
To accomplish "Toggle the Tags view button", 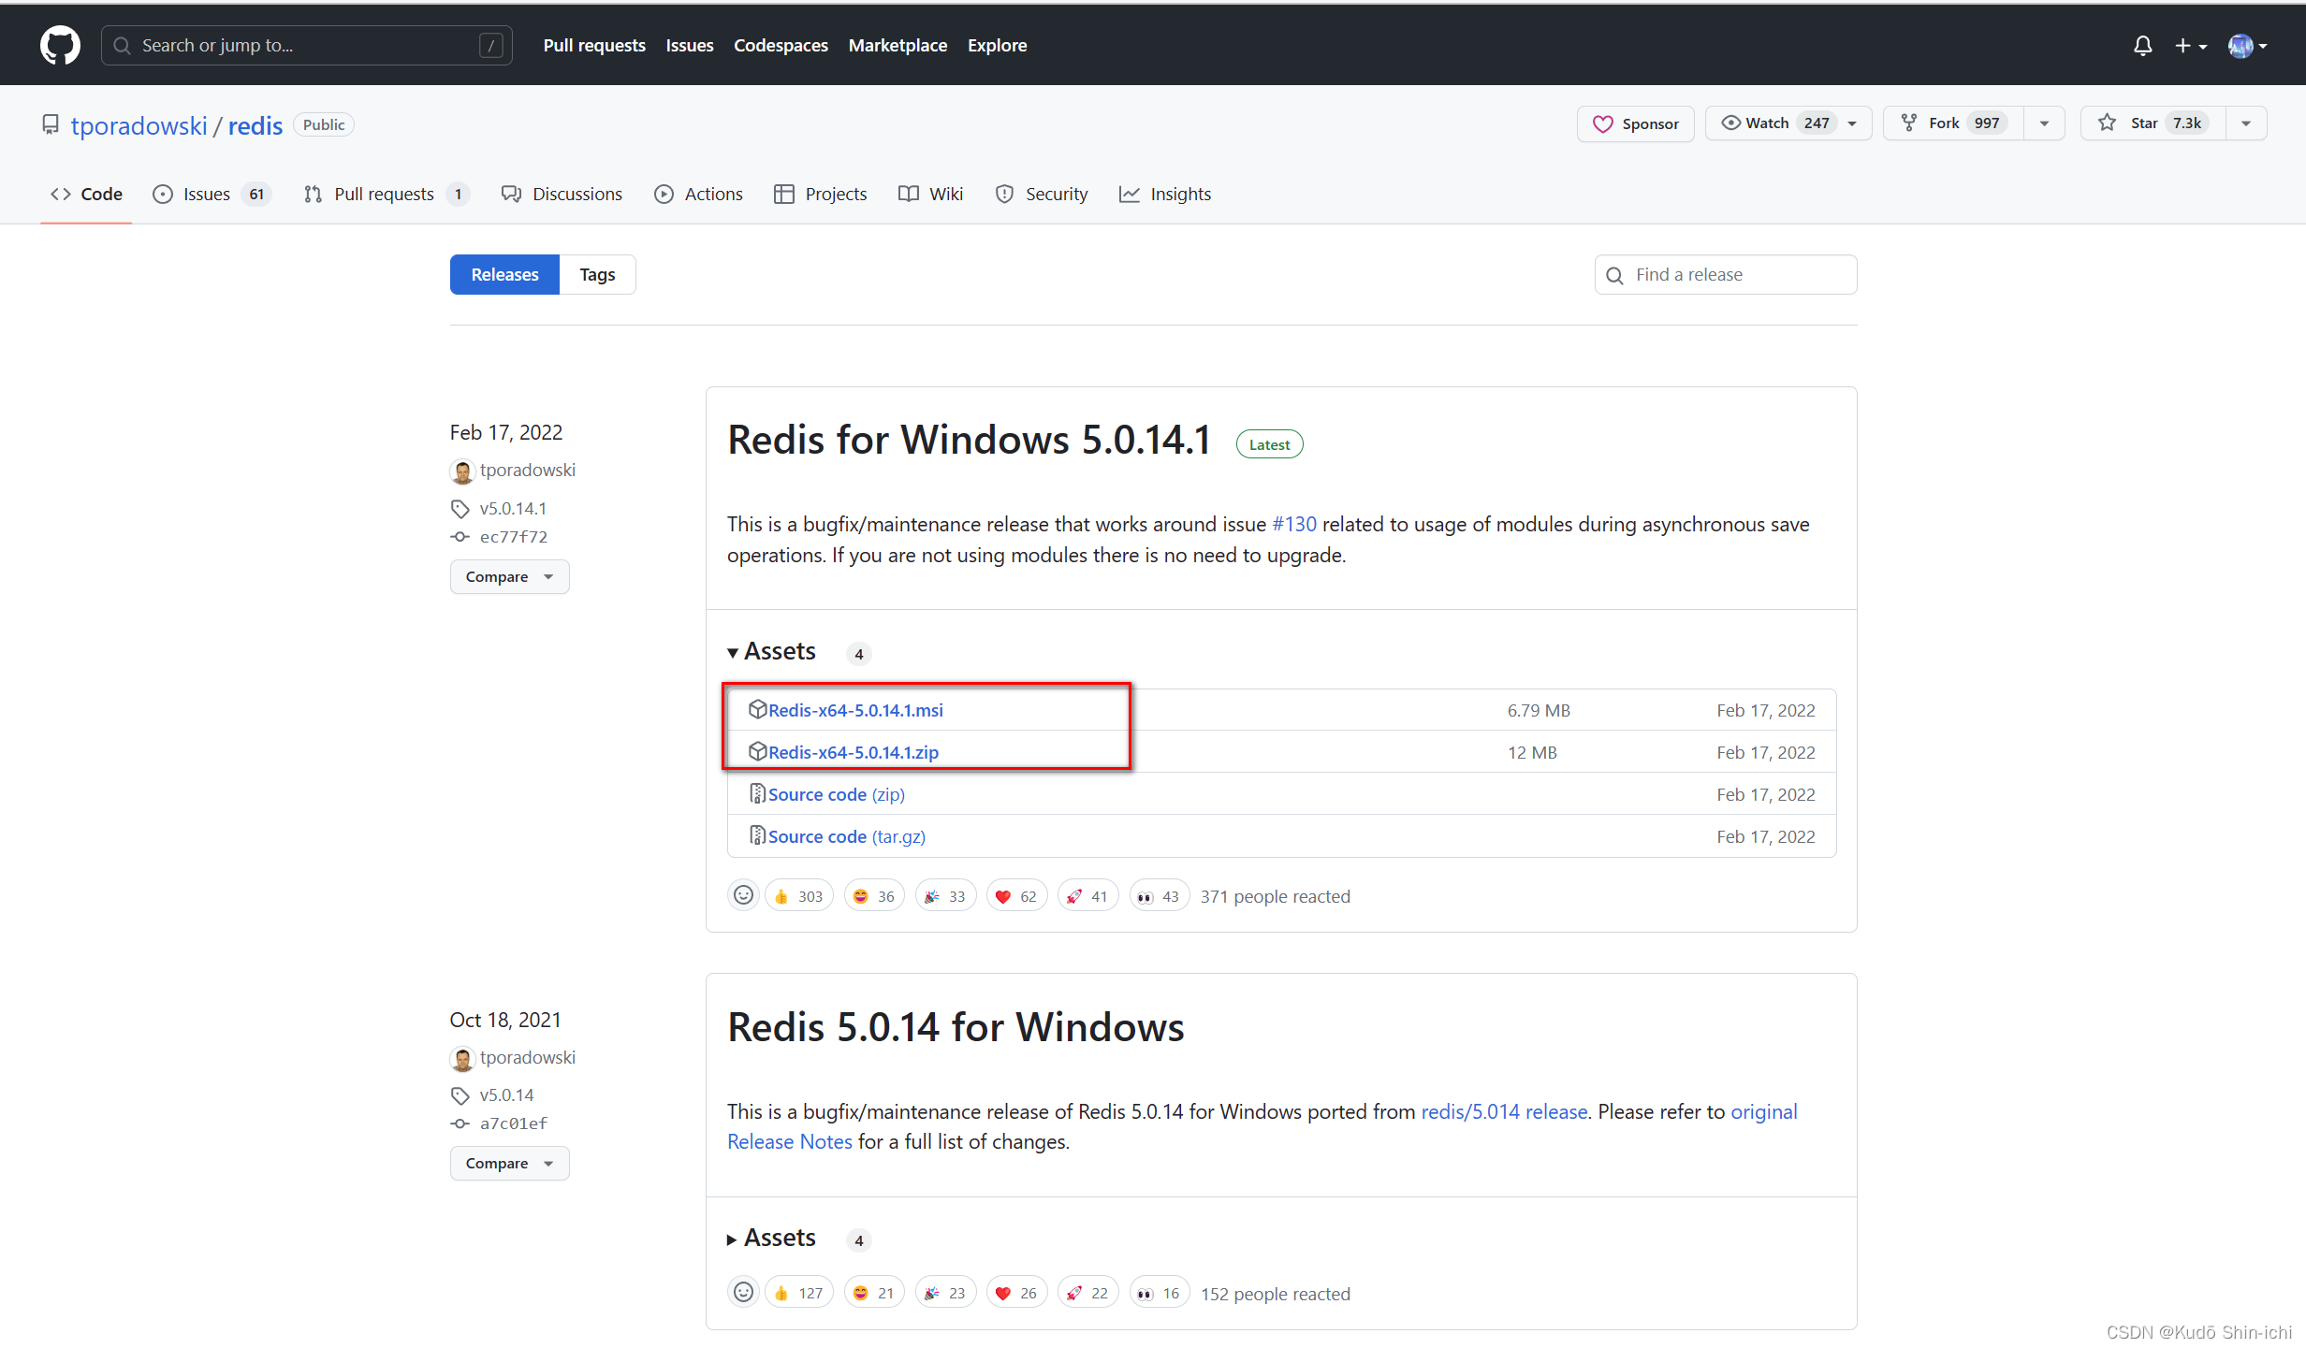I will 595,274.
